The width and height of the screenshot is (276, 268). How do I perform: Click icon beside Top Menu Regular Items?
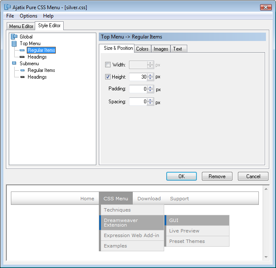tap(22, 50)
